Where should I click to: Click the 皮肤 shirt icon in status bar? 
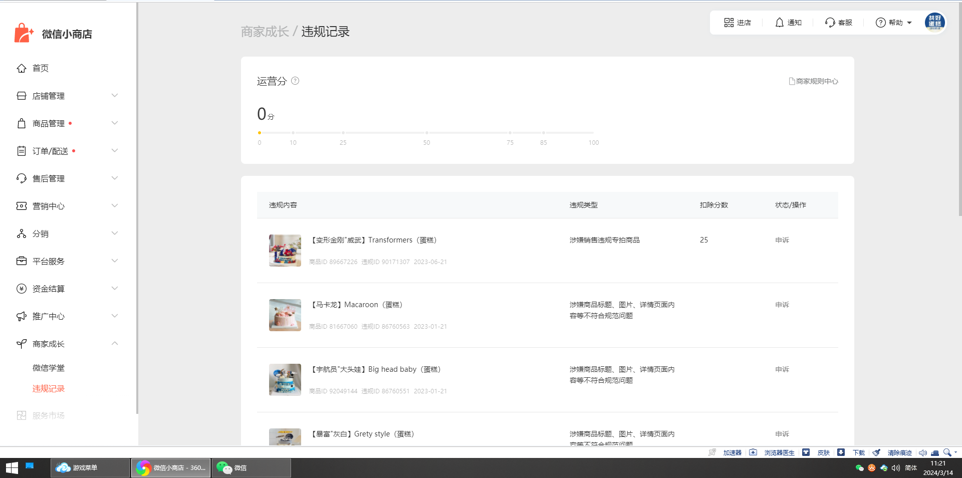coord(806,452)
